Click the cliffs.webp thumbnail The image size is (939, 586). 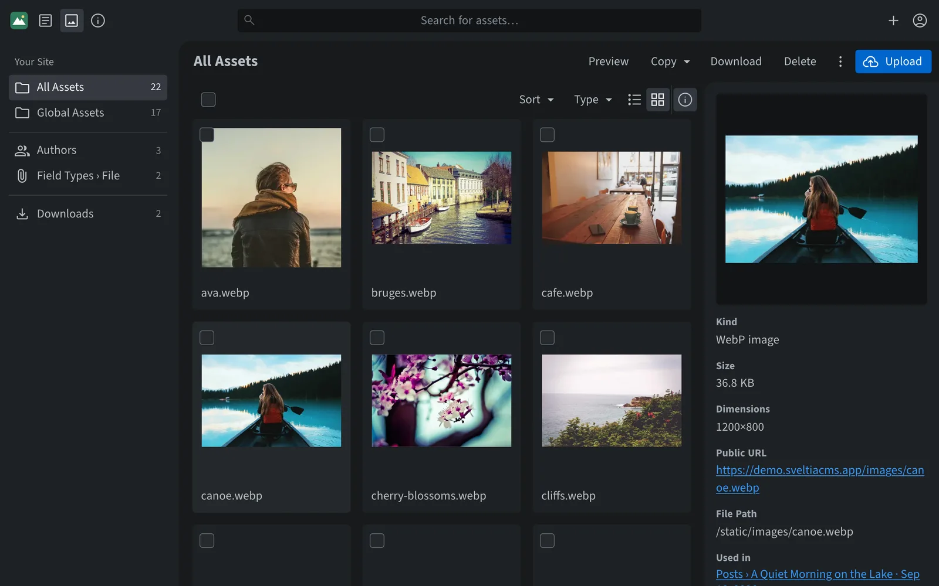612,401
